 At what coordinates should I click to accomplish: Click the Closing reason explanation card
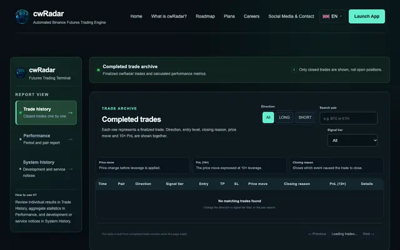click(337, 166)
